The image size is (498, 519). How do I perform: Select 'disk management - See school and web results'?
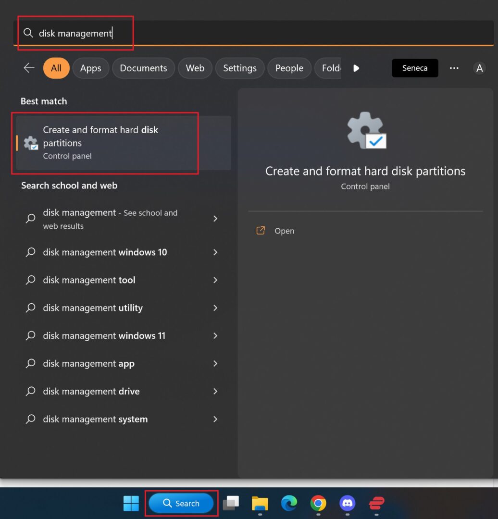123,219
